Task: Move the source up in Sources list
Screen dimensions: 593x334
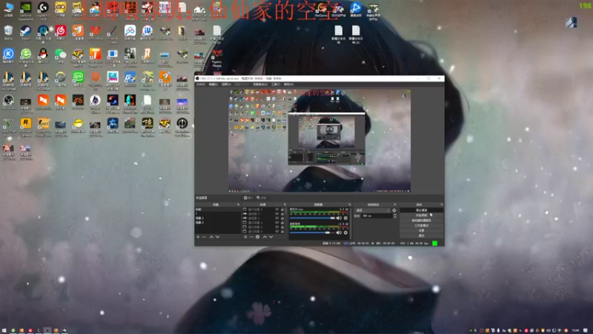Action: [265, 237]
